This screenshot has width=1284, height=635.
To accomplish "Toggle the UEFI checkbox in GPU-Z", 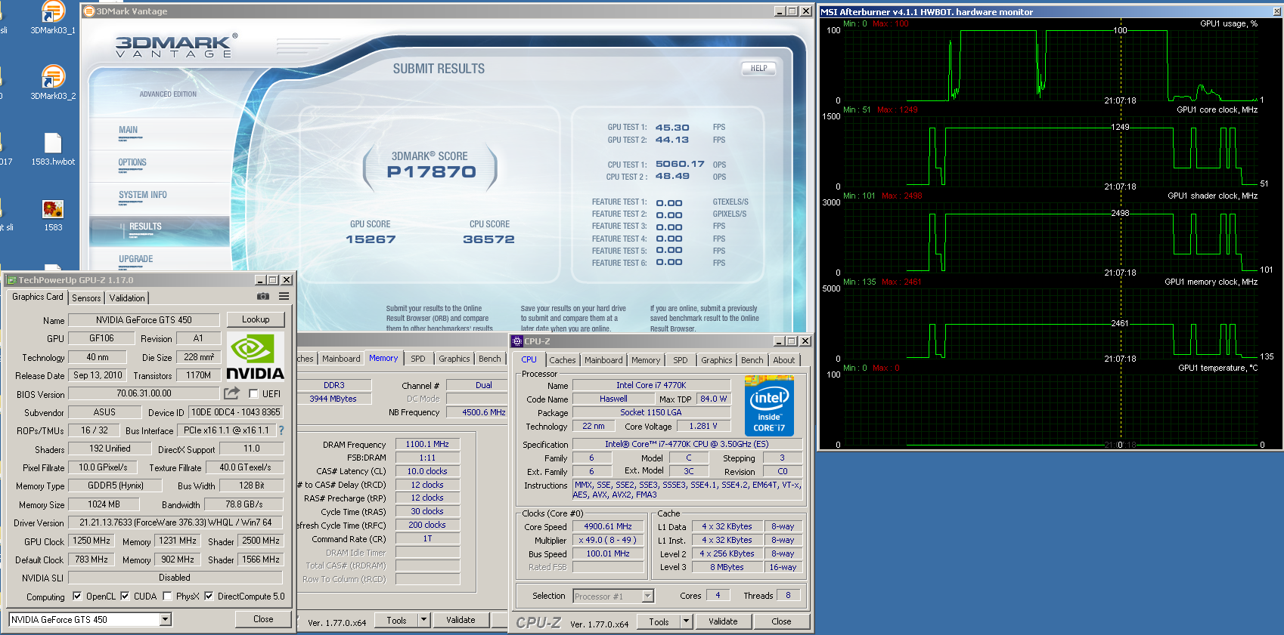I will click(253, 394).
